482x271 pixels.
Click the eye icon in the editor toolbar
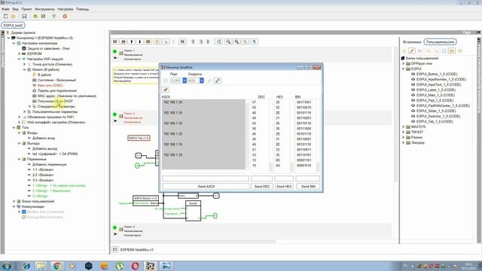(x=182, y=41)
